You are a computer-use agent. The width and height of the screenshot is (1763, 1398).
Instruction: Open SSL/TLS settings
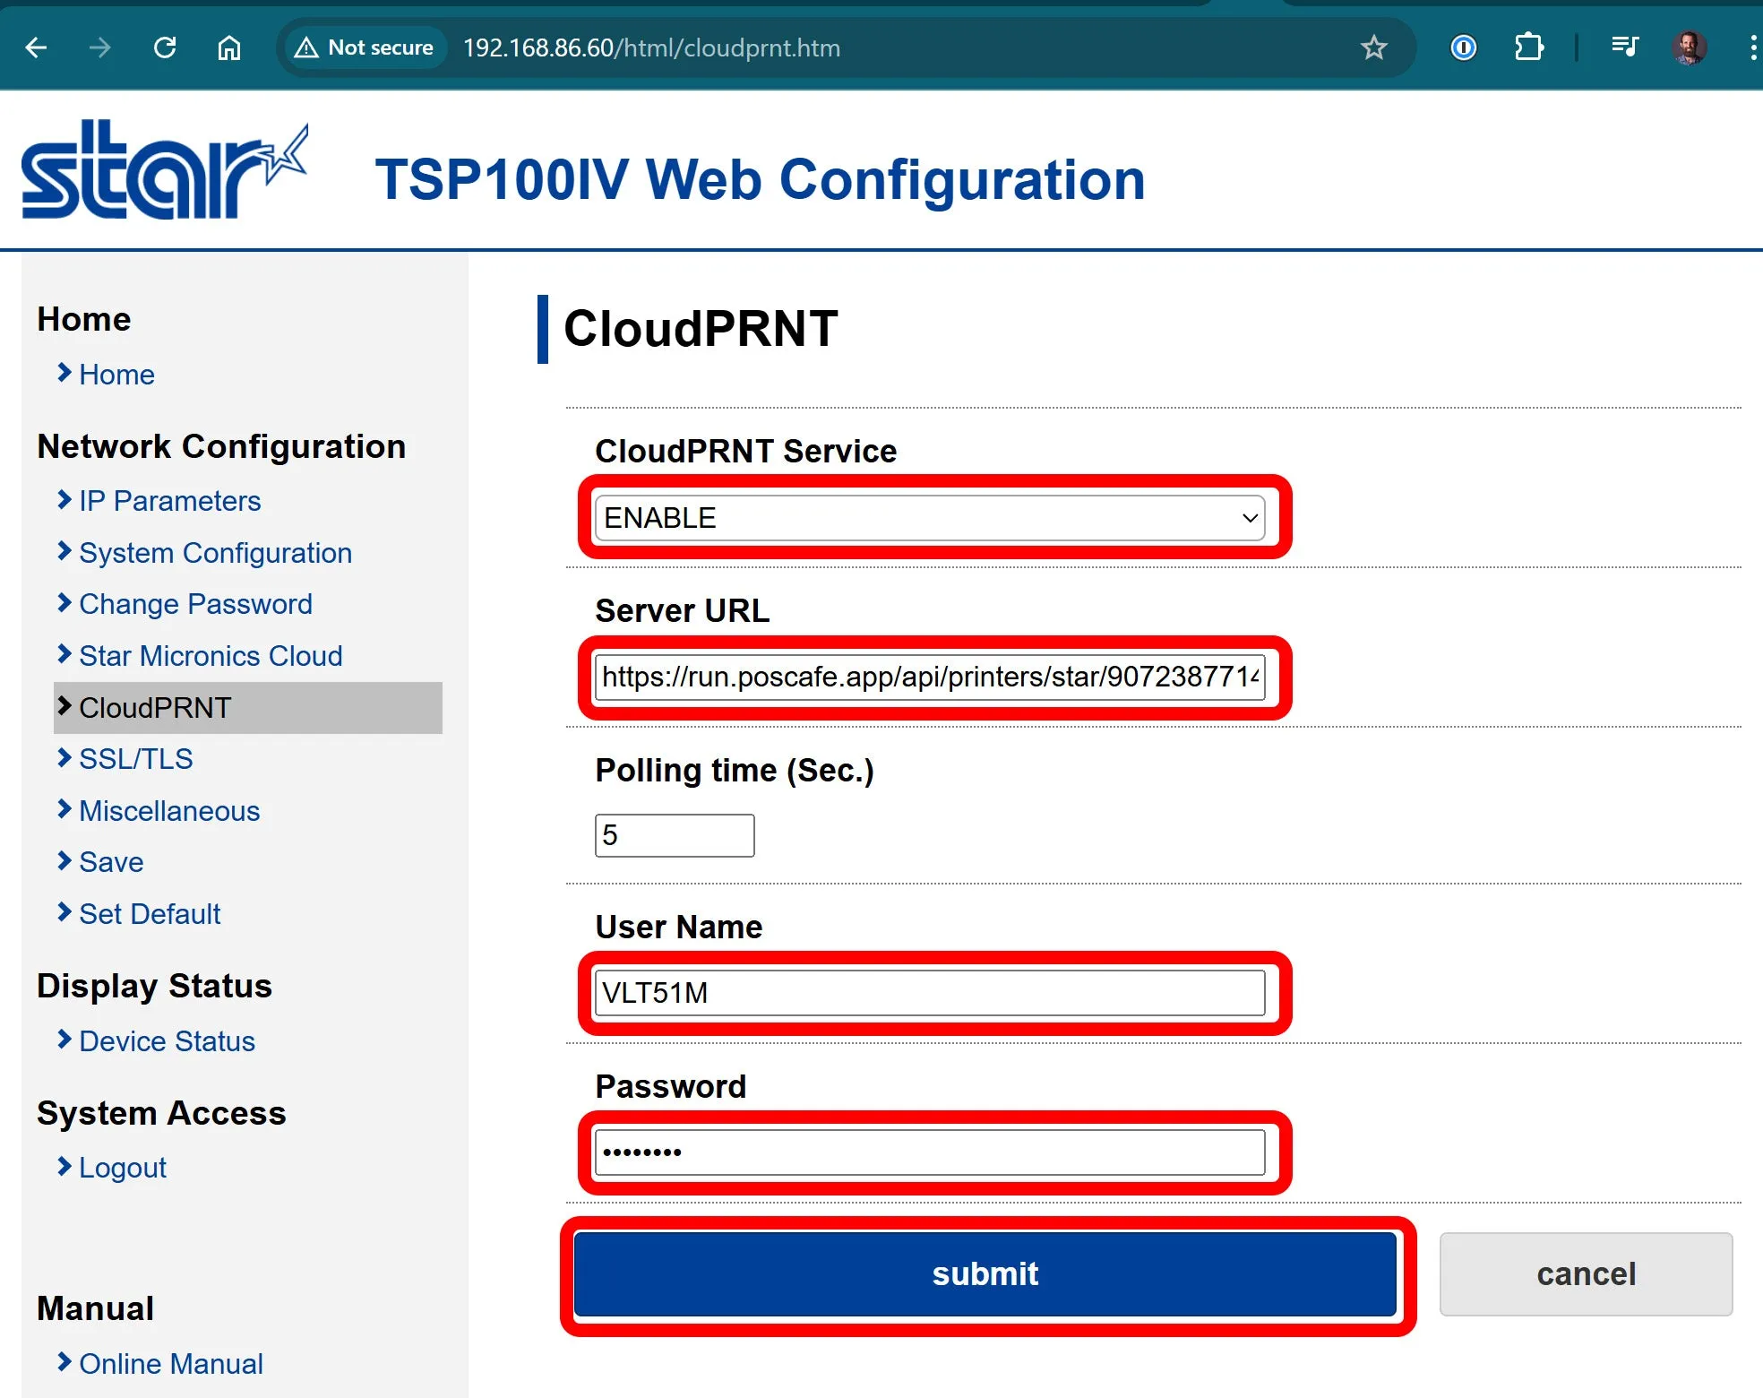point(135,759)
